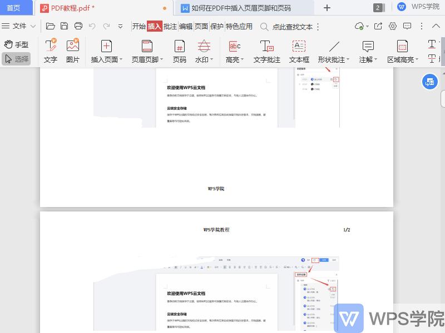The height and width of the screenshot is (333, 445).
Task: Toggle the 选择 selection mode
Action: pos(17,57)
